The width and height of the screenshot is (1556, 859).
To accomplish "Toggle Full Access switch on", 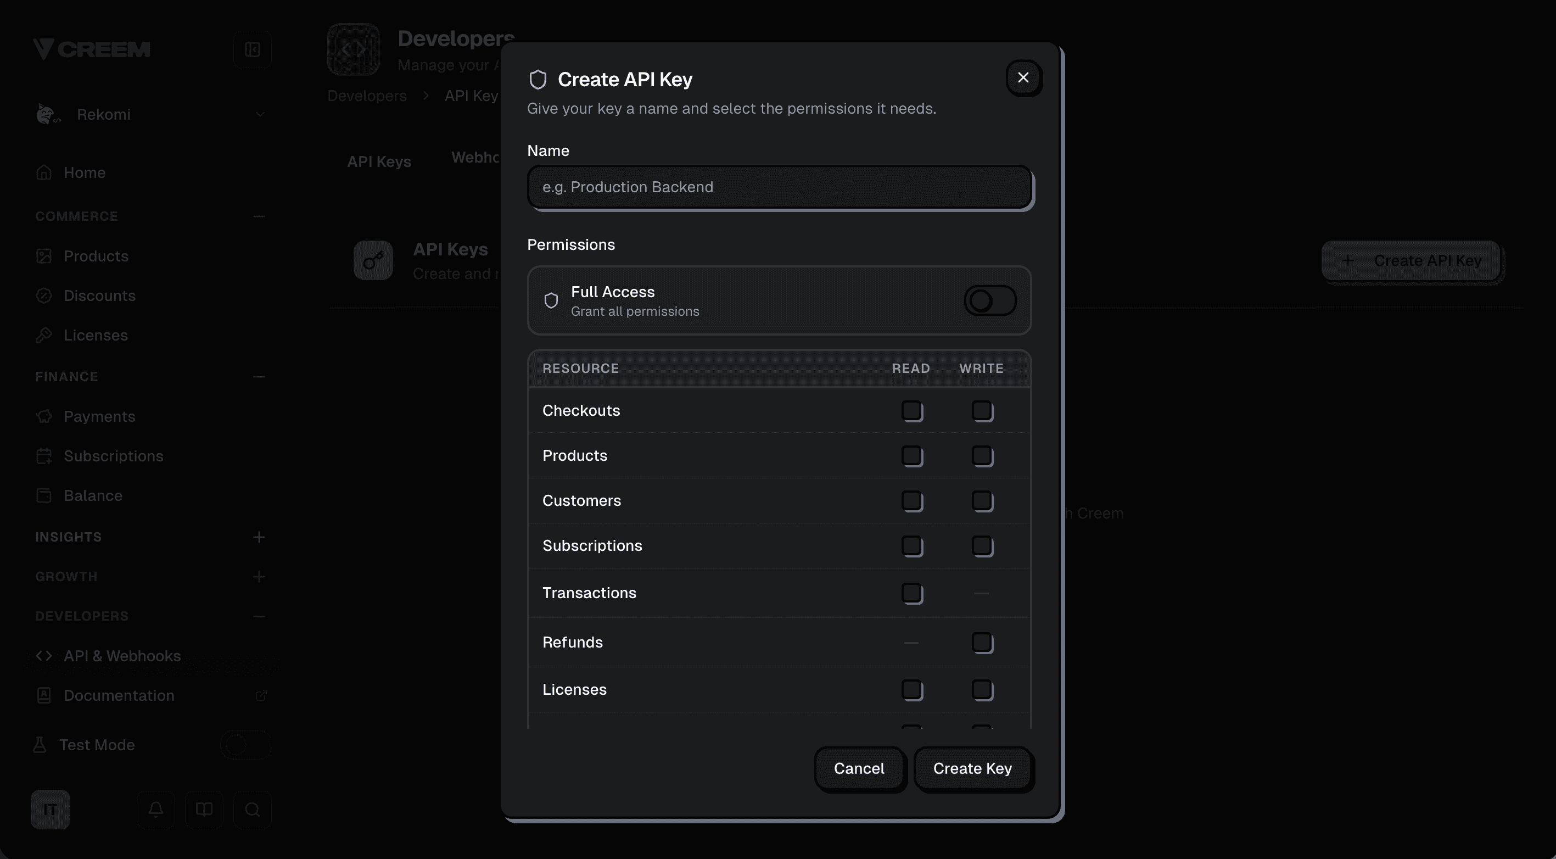I will coord(990,301).
